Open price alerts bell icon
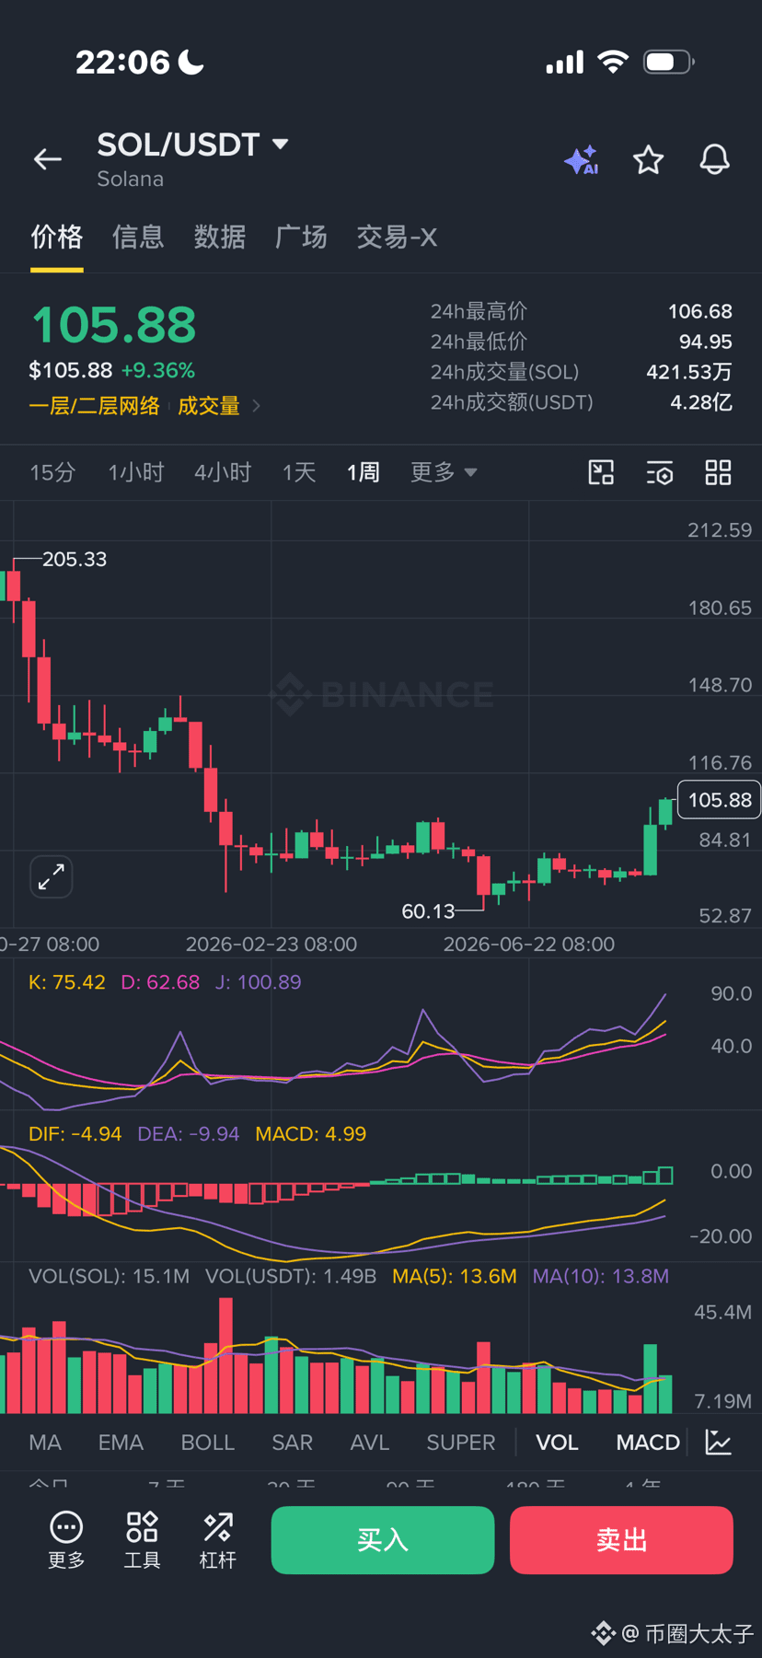The image size is (762, 1658). (715, 159)
